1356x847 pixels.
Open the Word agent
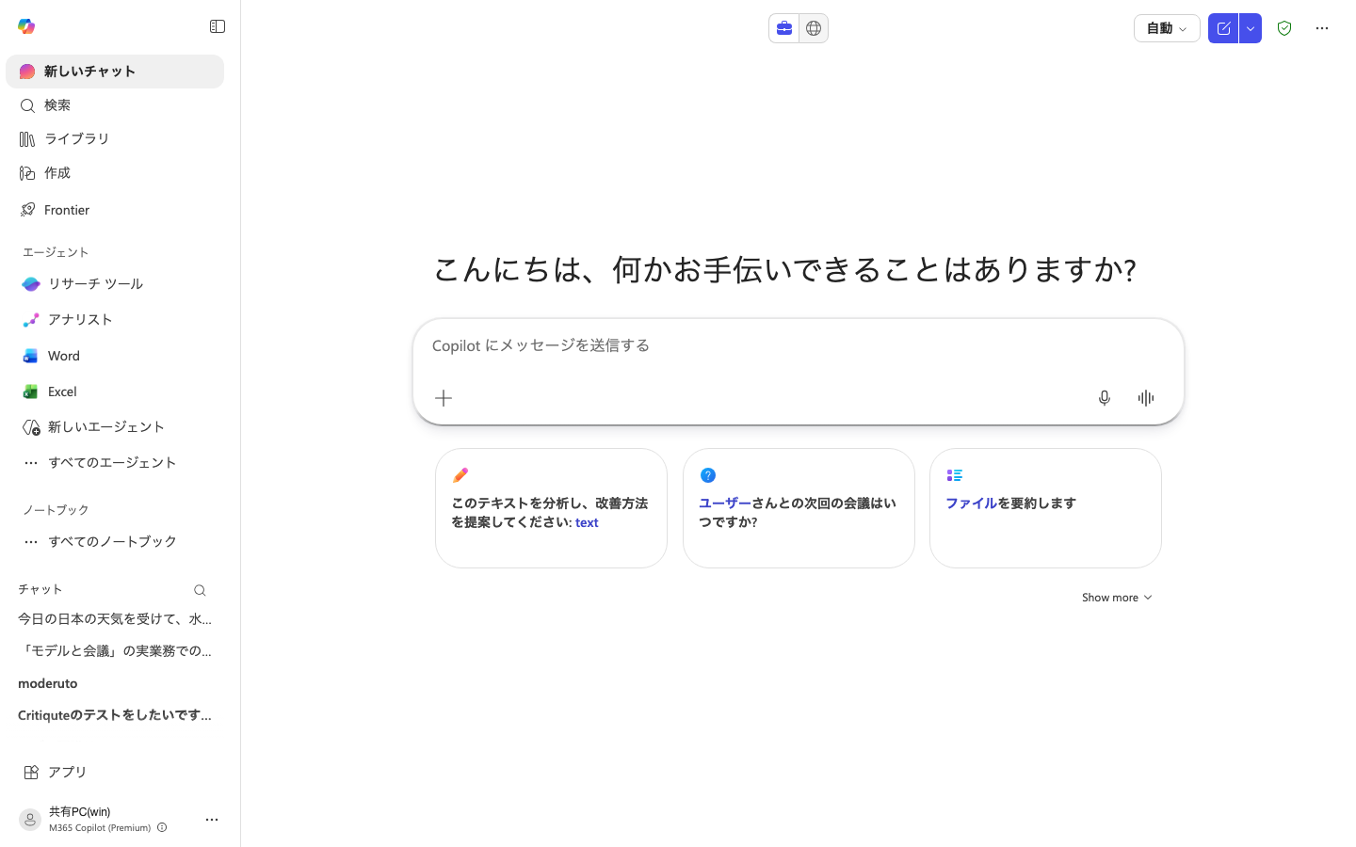(63, 356)
